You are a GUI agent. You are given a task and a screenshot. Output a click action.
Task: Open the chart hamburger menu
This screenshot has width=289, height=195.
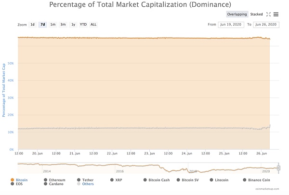tap(276, 14)
